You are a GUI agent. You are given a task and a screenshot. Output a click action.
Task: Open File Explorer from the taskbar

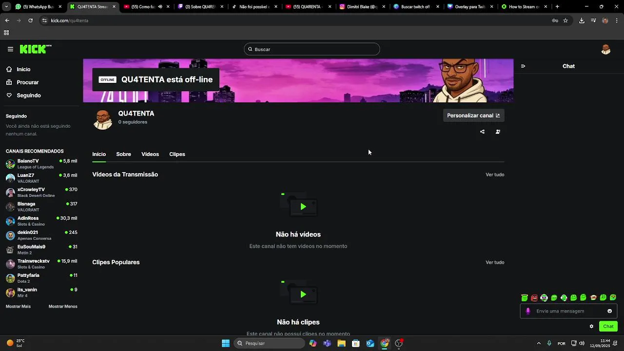coord(341,343)
